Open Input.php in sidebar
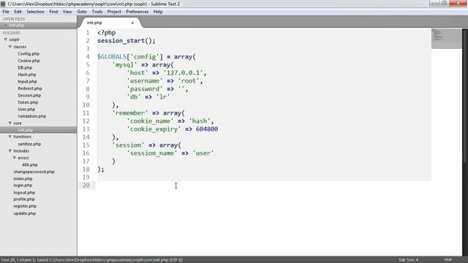 [x=27, y=81]
